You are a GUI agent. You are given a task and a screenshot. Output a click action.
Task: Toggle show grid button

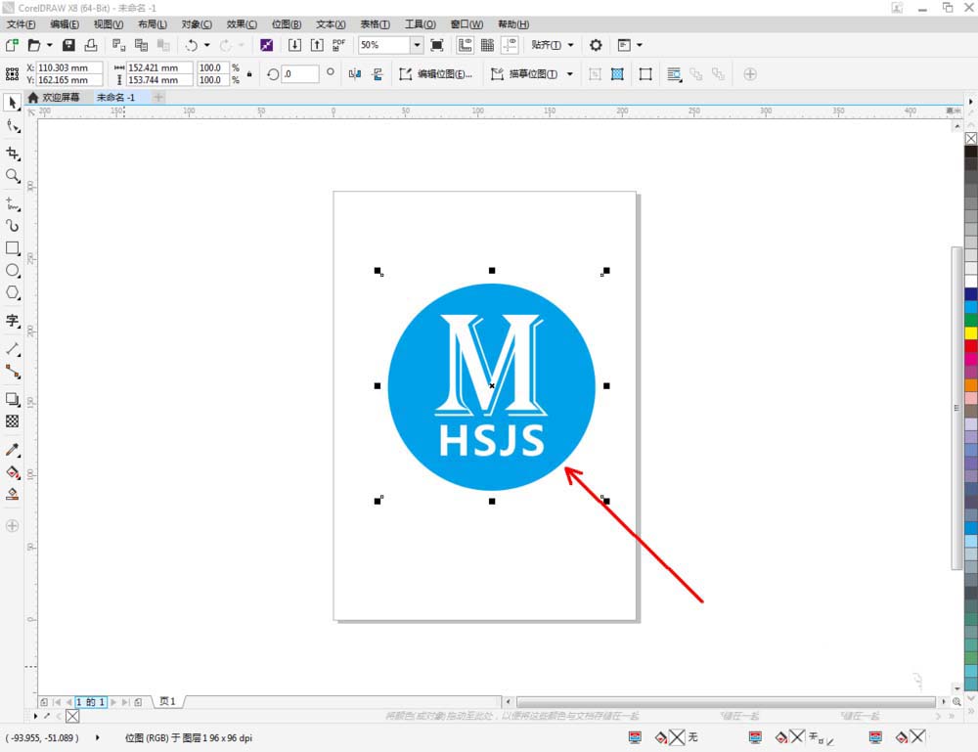pyautogui.click(x=487, y=45)
